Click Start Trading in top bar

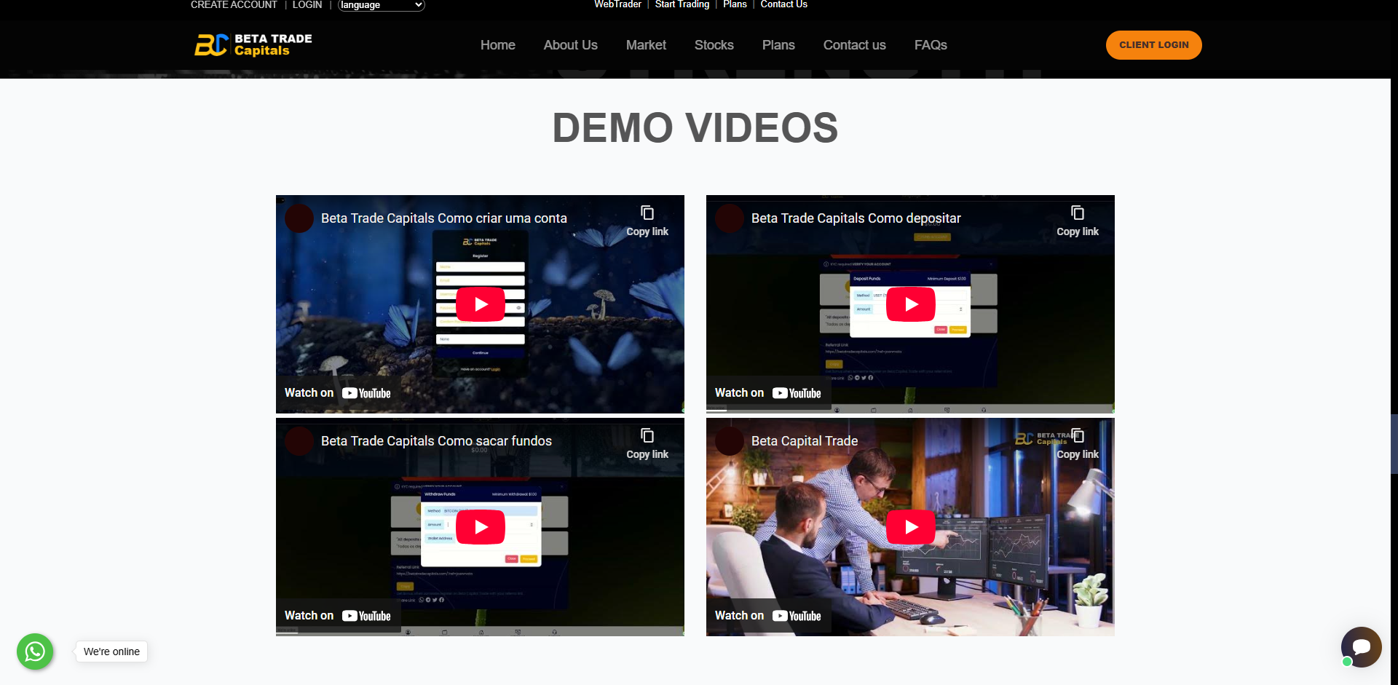click(x=682, y=4)
